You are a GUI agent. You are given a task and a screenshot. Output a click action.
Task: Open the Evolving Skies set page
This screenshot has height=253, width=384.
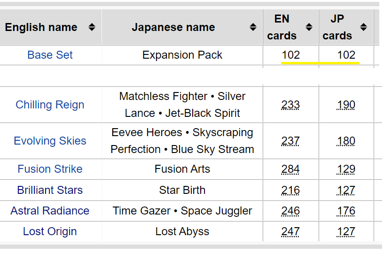click(x=50, y=141)
